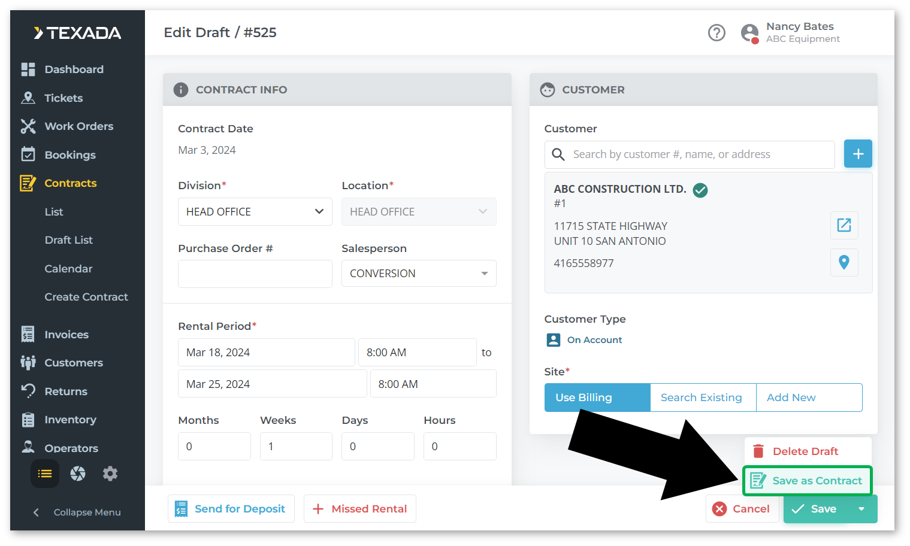
Task: Click the TEXADA logo
Action: click(x=78, y=33)
